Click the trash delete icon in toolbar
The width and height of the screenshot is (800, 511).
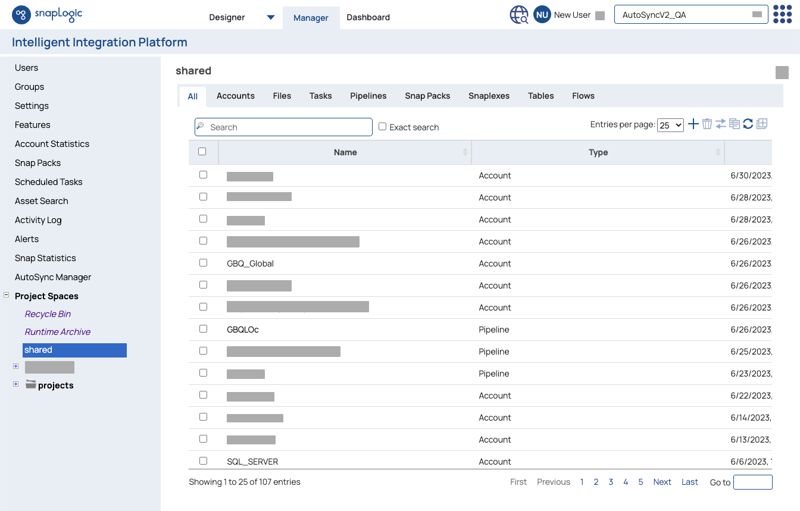tap(707, 124)
